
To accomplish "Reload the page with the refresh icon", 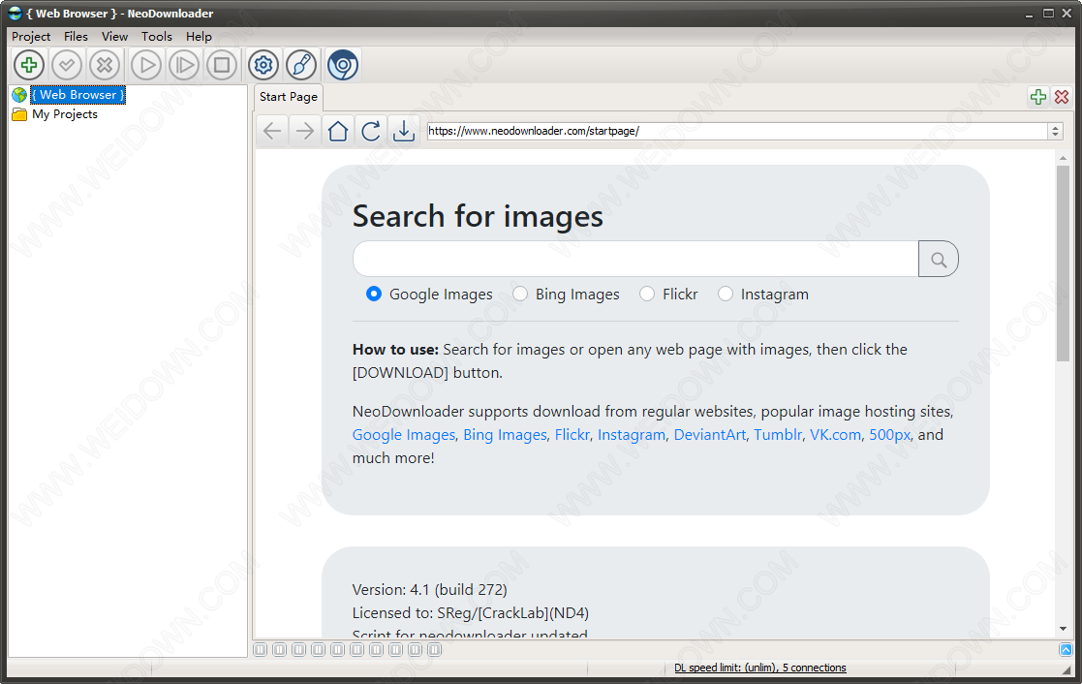I will pos(371,131).
